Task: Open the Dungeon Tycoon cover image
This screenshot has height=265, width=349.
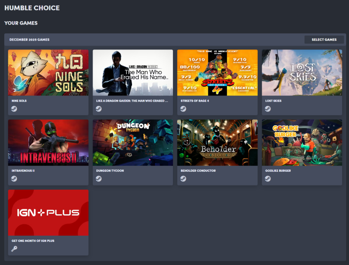Action: point(133,143)
